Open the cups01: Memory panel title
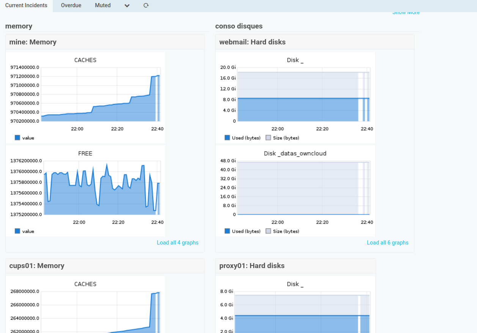Viewport: 477px width, 333px height. pyautogui.click(x=37, y=266)
